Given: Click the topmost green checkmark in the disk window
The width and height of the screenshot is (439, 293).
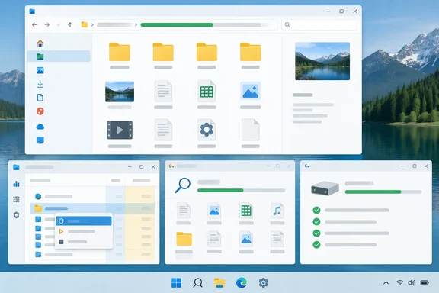Looking at the screenshot, I should point(316,210).
